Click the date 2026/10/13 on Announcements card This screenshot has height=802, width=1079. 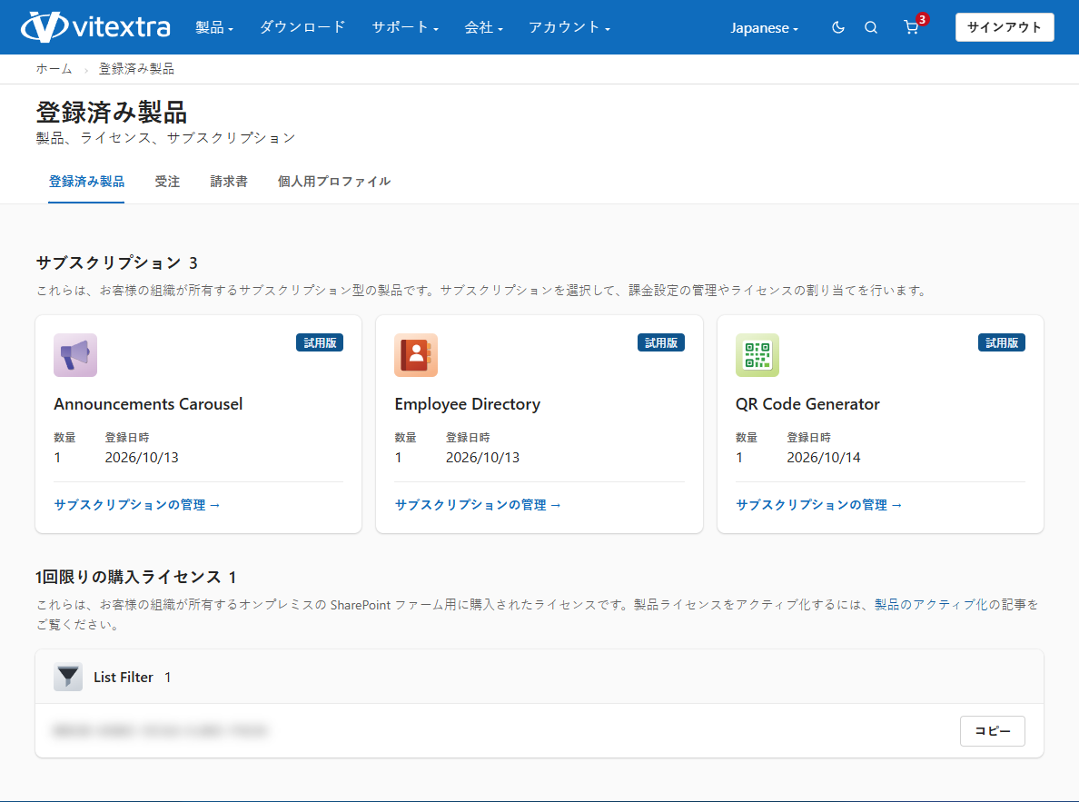click(141, 458)
